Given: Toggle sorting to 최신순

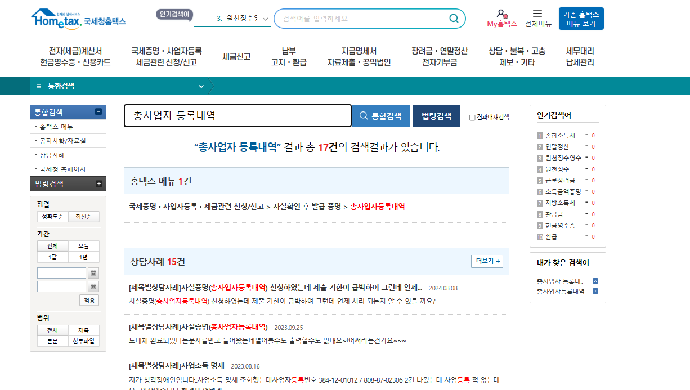Looking at the screenshot, I should 83,216.
